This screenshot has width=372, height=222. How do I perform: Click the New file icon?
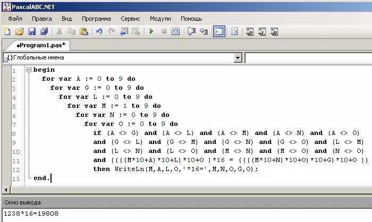(x=7, y=31)
